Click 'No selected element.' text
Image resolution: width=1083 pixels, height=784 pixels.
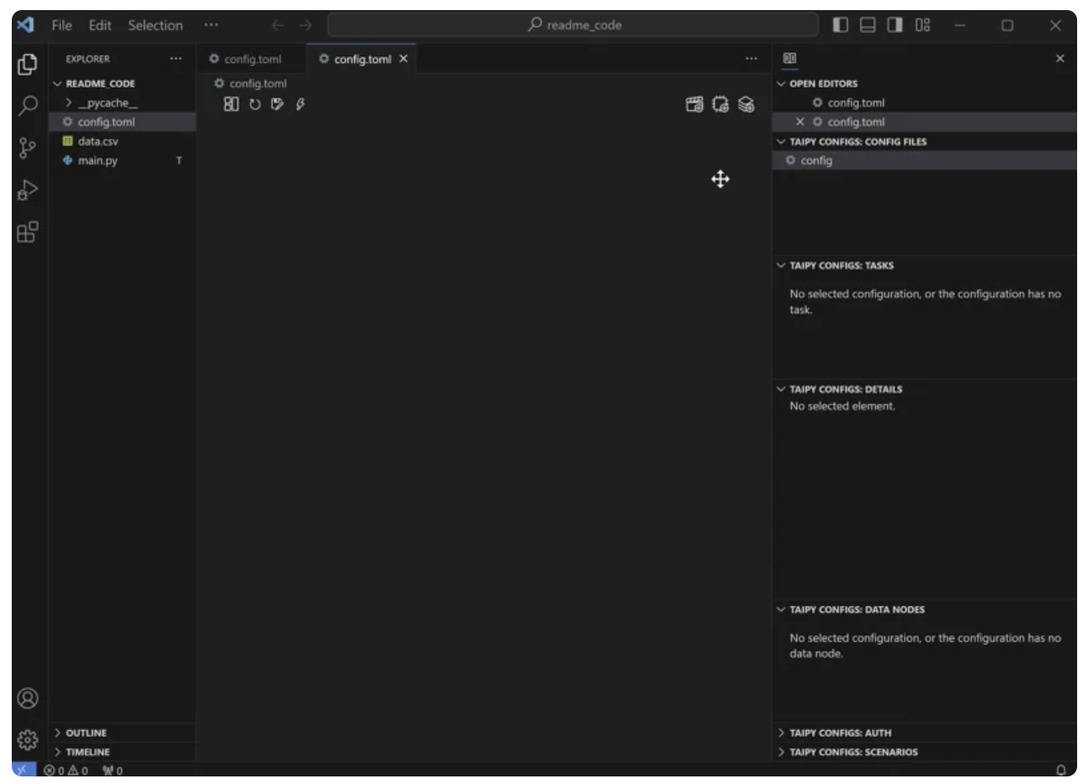[x=842, y=406]
